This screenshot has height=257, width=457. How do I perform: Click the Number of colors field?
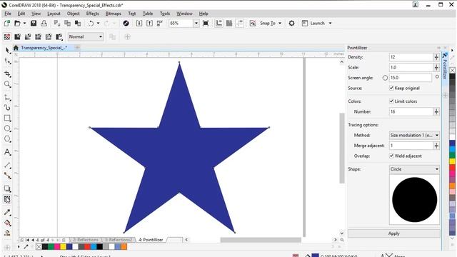pyautogui.click(x=411, y=111)
